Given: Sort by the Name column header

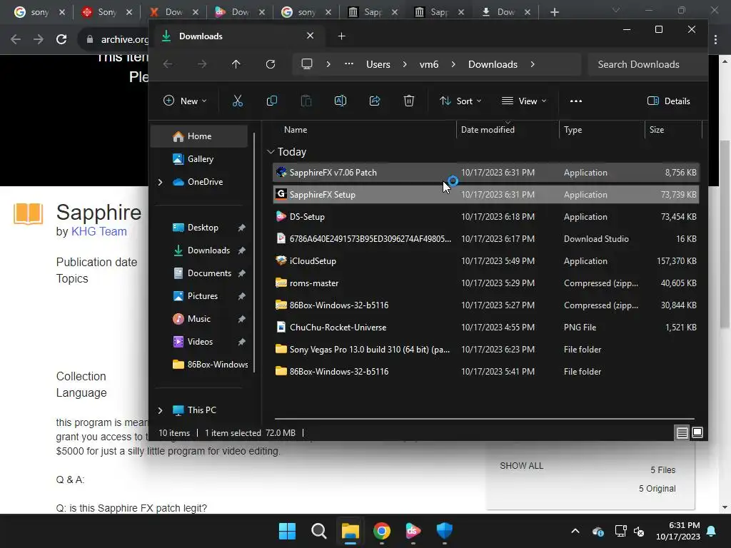Looking at the screenshot, I should (x=296, y=130).
